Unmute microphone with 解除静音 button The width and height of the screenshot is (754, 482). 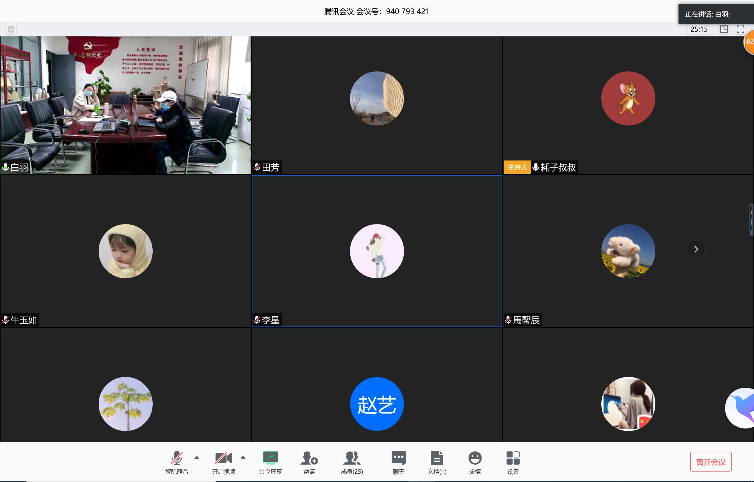[177, 458]
